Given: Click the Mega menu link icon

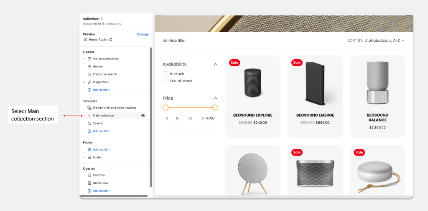Looking at the screenshot, I should tap(89, 82).
